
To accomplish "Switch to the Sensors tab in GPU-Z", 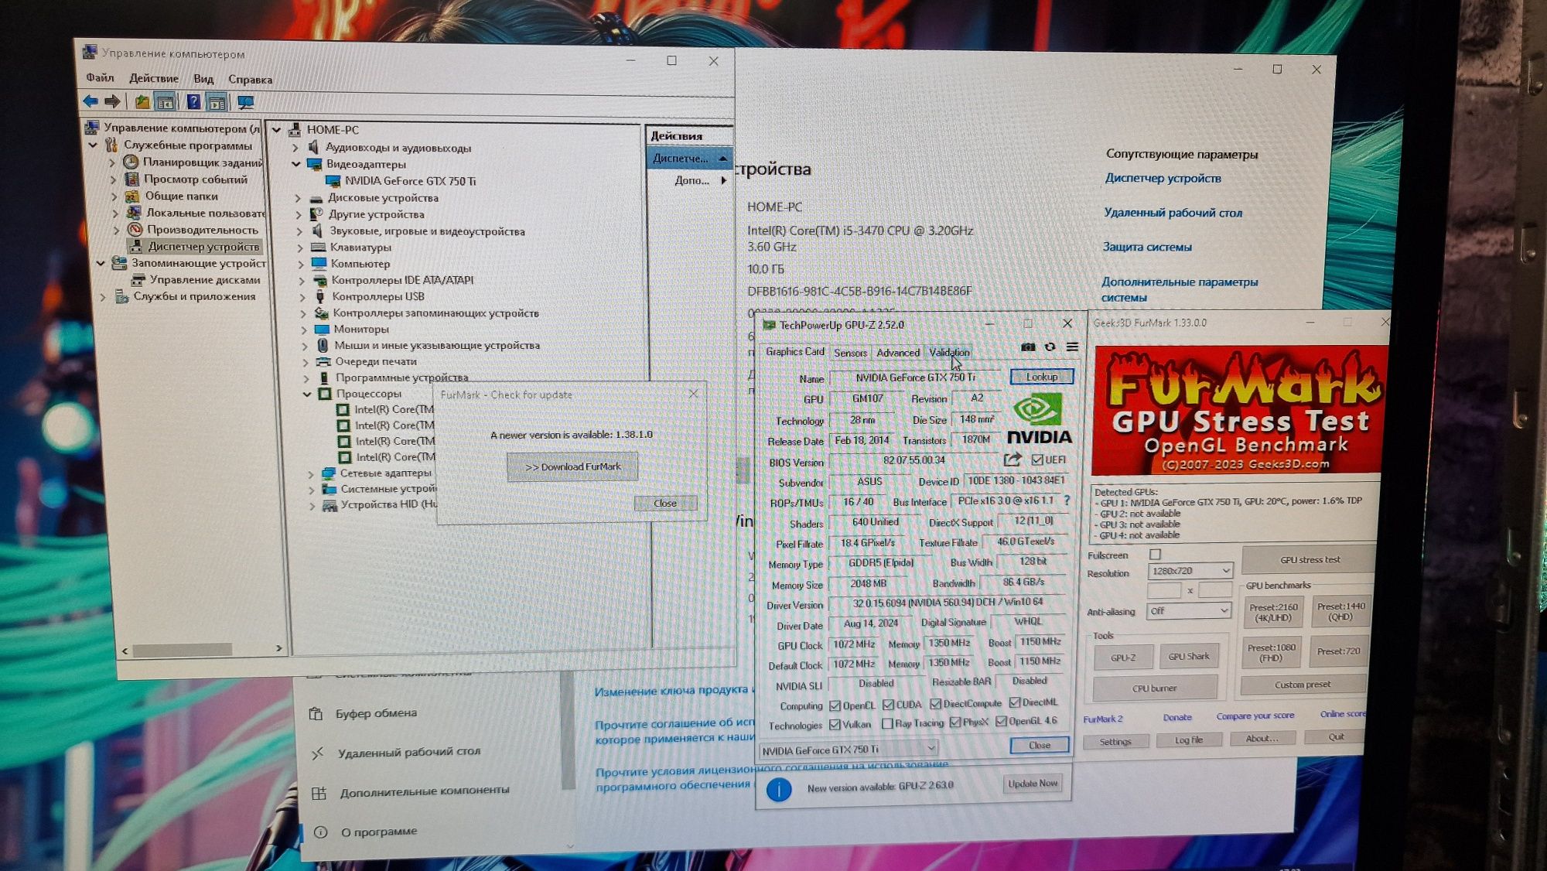I will [x=850, y=353].
